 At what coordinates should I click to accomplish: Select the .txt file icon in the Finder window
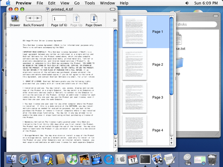(x=179, y=38)
